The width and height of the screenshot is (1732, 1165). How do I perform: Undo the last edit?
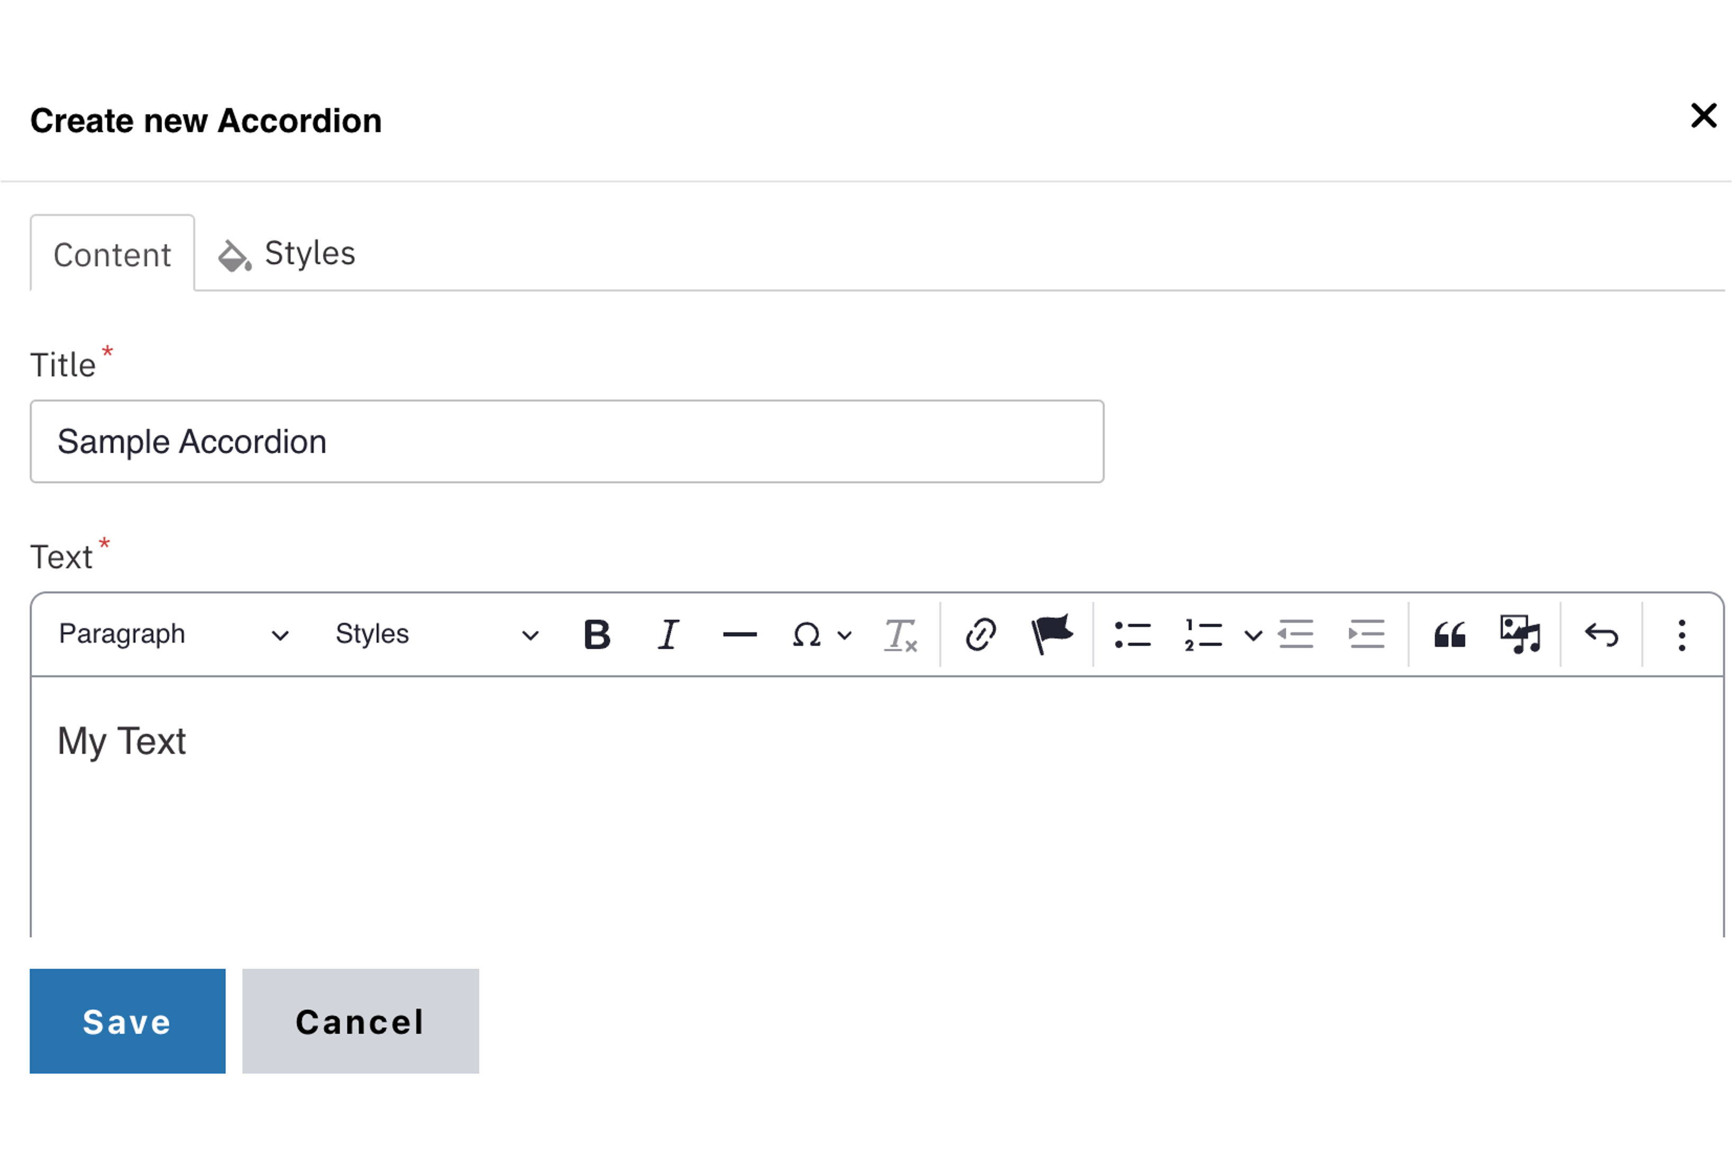tap(1601, 634)
